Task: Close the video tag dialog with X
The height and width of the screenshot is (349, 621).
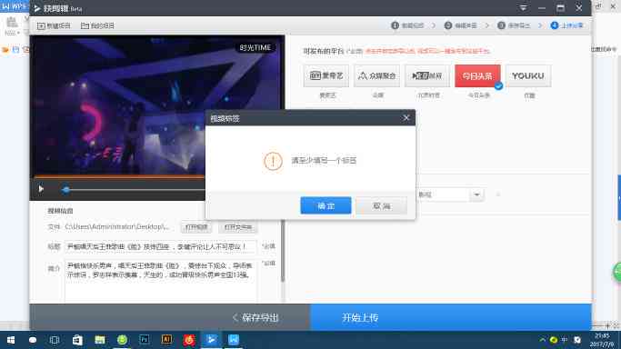Action: coord(406,118)
